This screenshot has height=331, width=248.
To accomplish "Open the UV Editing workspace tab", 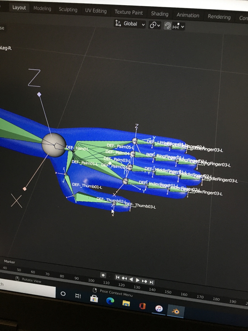I will [96, 11].
